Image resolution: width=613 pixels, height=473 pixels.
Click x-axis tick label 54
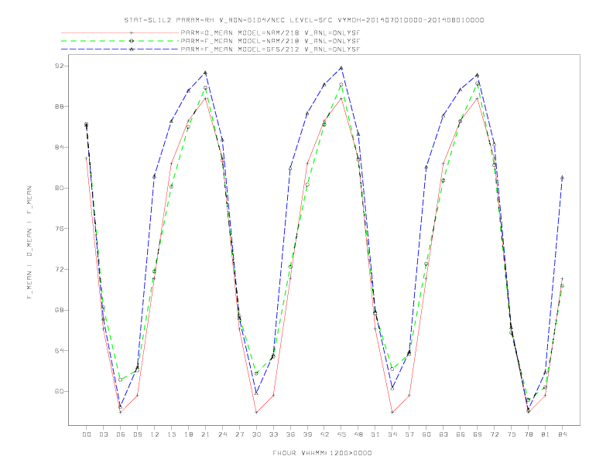(392, 434)
